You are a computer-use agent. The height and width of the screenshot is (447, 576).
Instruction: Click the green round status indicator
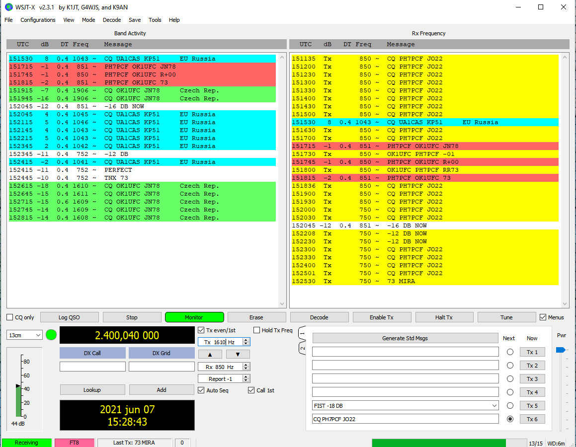pos(51,335)
